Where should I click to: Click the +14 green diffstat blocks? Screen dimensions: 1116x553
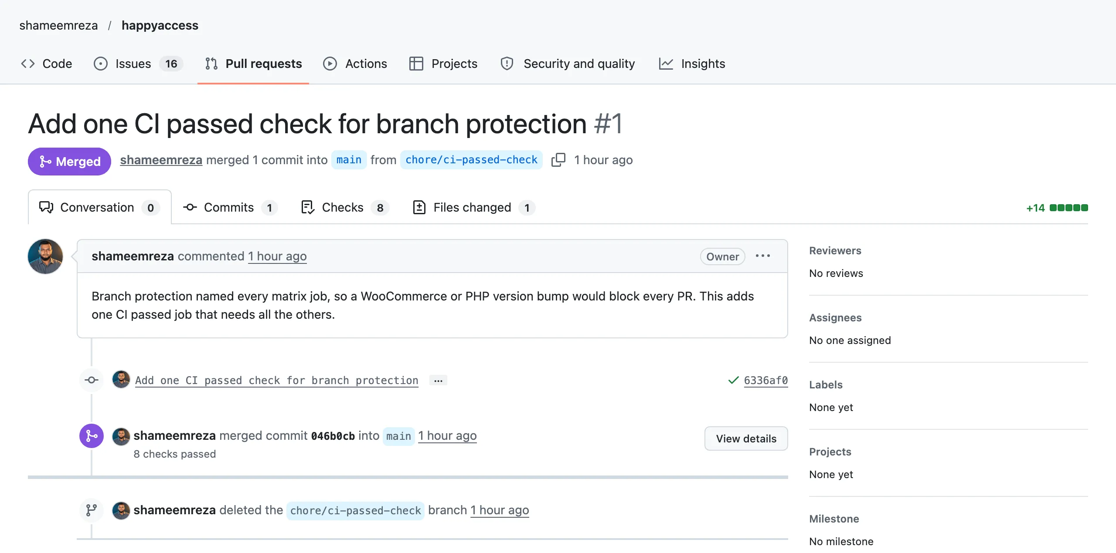coord(1068,208)
